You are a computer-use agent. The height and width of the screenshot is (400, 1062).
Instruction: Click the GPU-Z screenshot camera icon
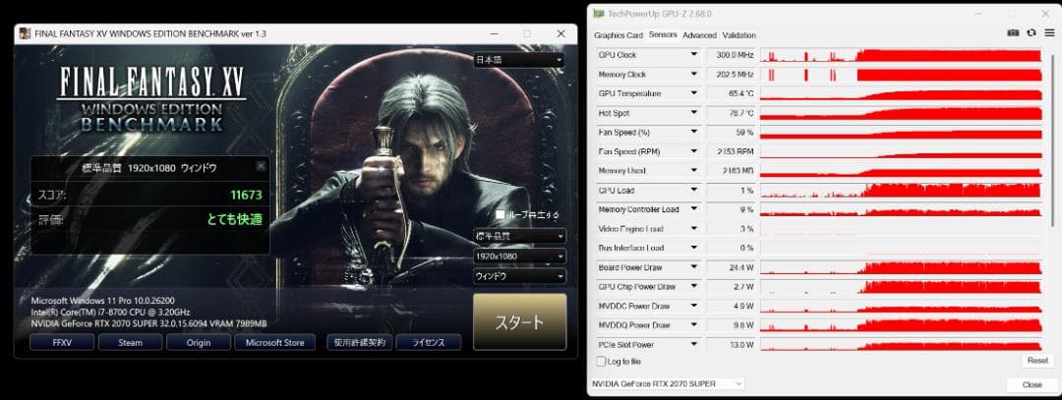[1013, 32]
